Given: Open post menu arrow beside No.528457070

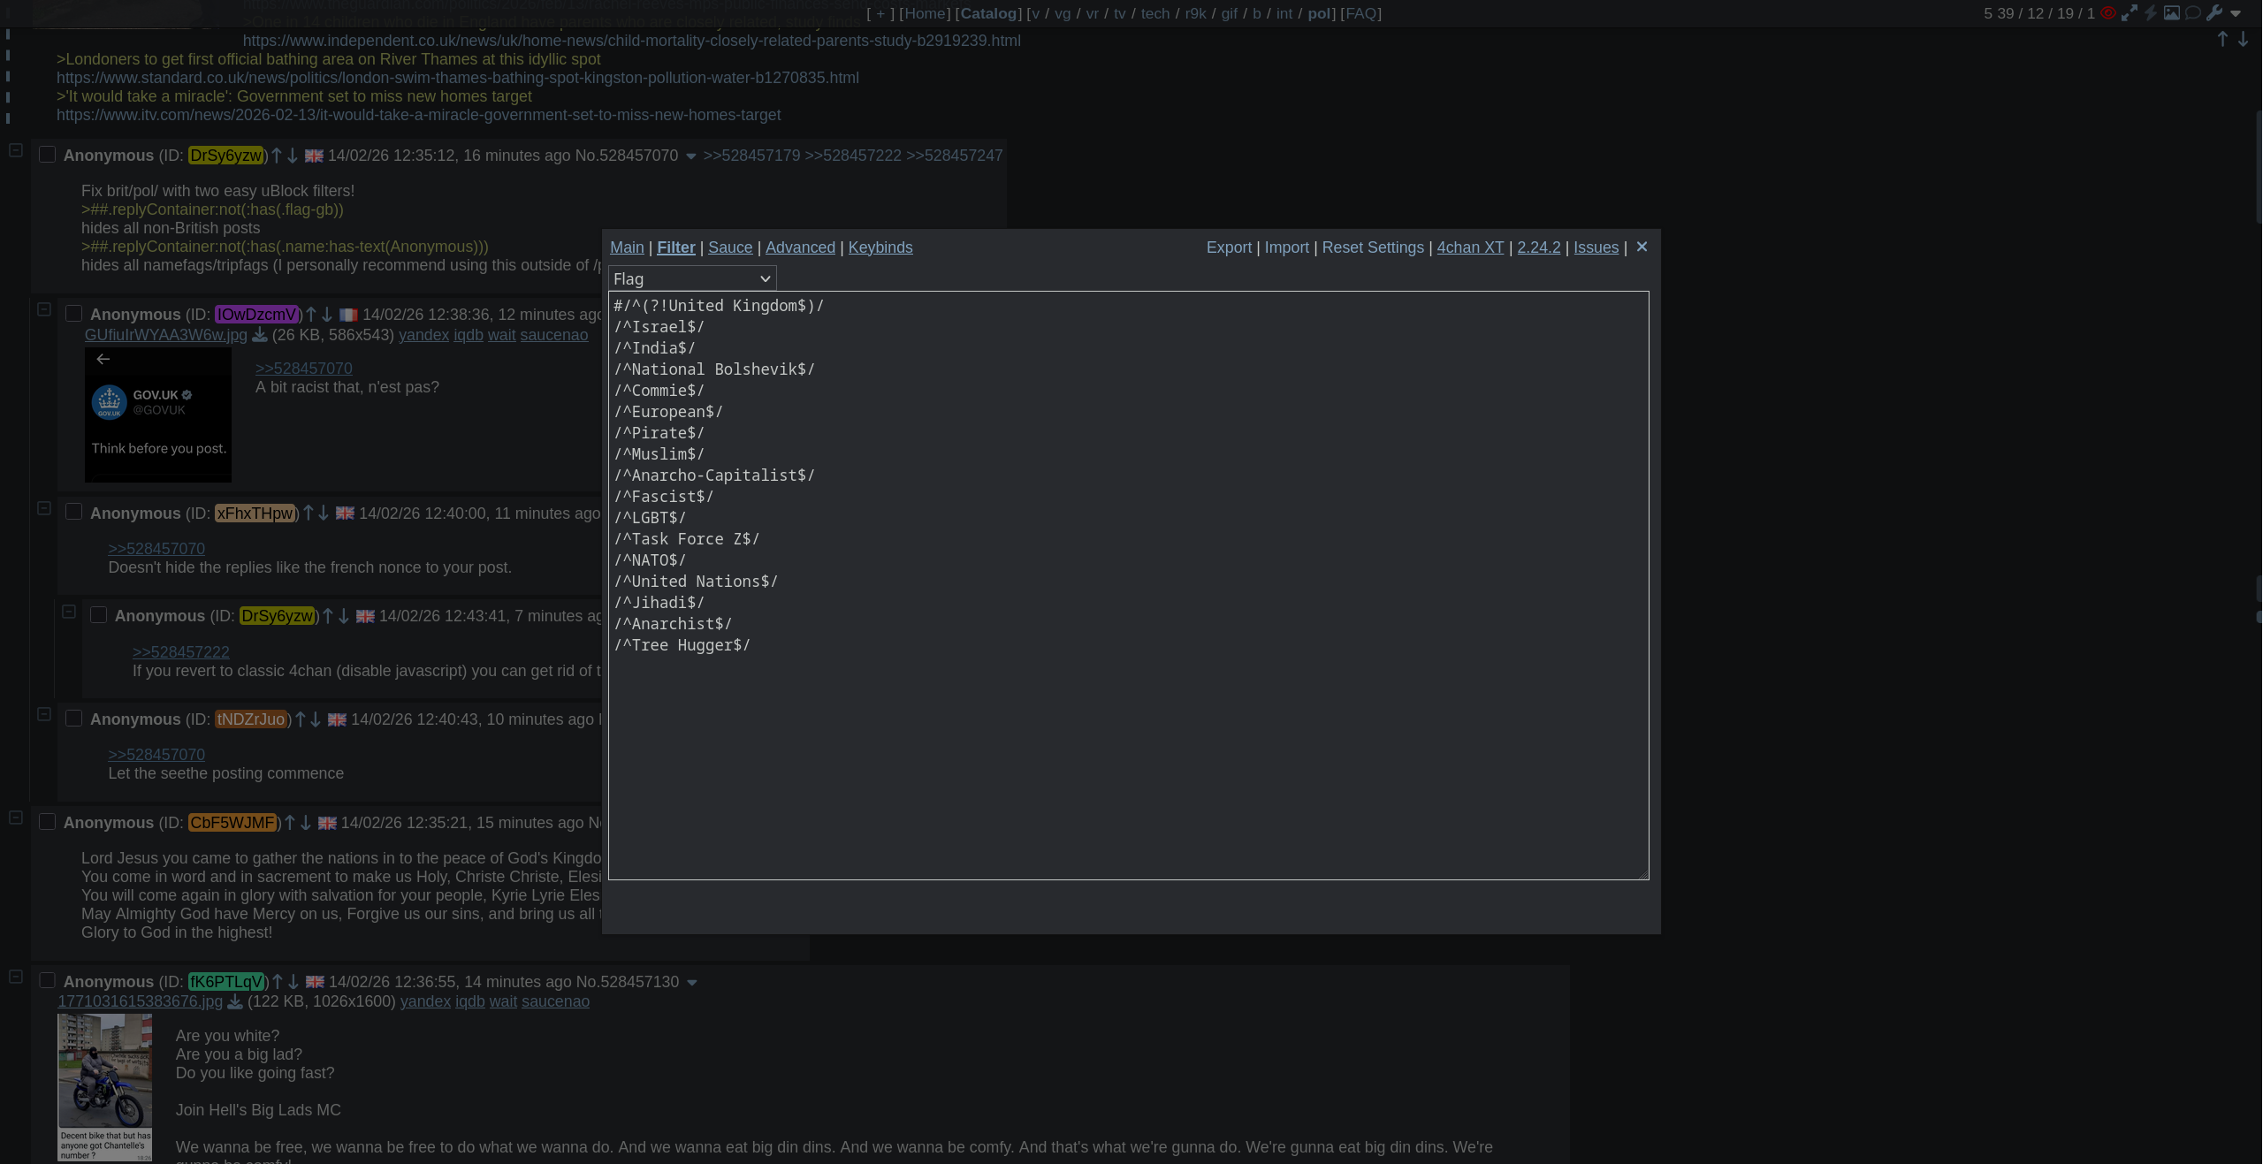Looking at the screenshot, I should (x=691, y=156).
